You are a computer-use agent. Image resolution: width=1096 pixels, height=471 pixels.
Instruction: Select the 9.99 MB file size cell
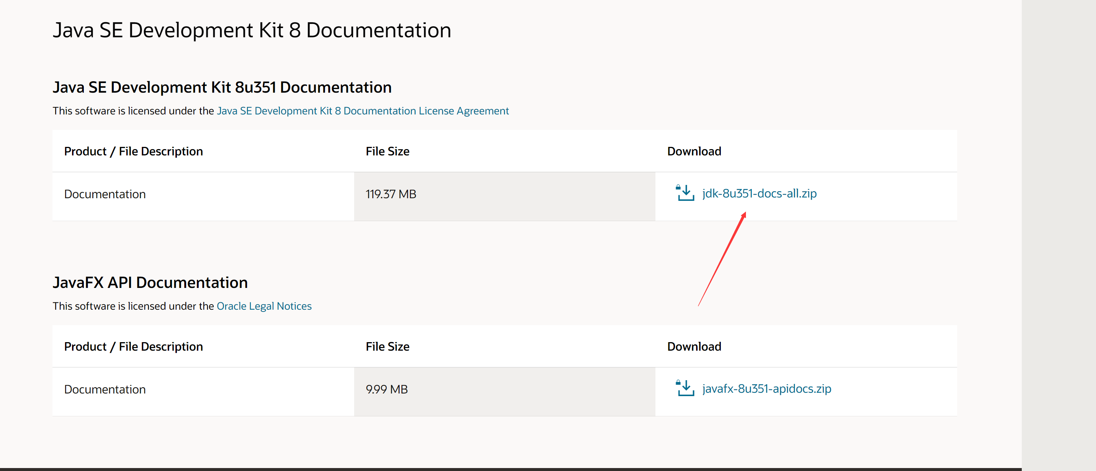click(504, 391)
